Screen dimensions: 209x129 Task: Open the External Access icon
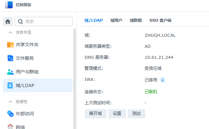click(x=10, y=114)
